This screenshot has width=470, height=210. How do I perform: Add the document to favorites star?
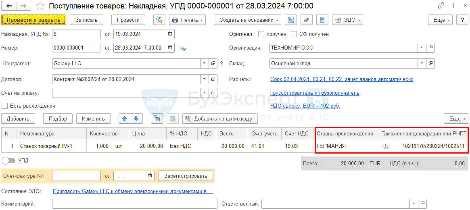coord(40,6)
